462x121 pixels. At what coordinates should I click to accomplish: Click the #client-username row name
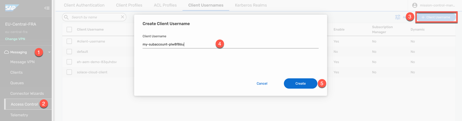tap(91, 42)
